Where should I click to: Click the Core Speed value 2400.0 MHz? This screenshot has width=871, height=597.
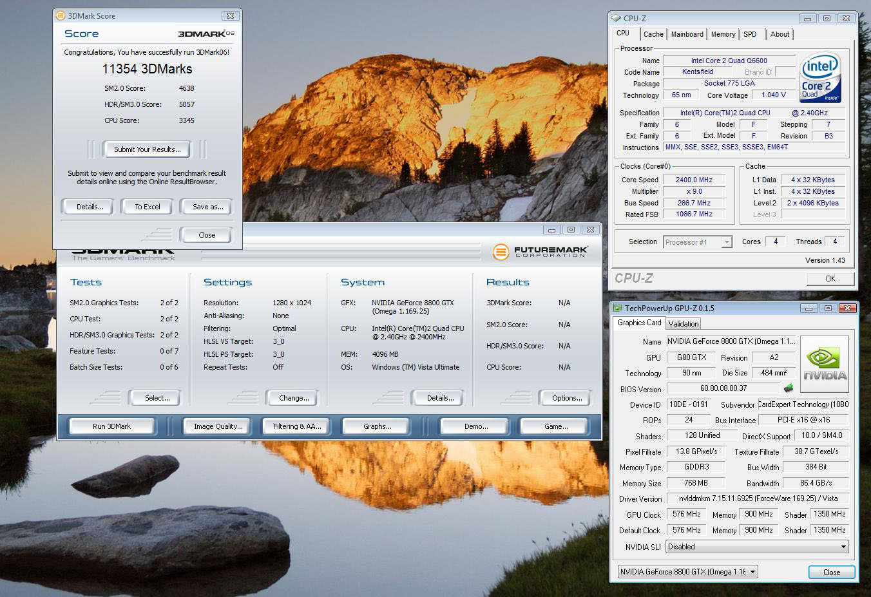point(694,180)
